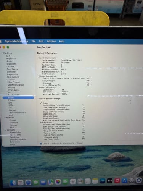Open Music from the dock
Viewport: 143px width, 191px height.
pyautogui.click(x=117, y=181)
